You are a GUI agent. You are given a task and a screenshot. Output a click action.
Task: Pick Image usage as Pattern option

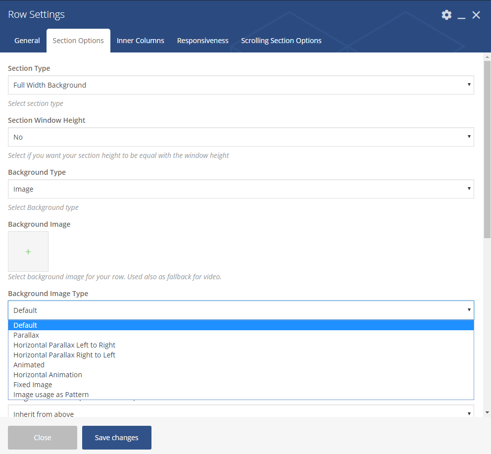pos(51,395)
